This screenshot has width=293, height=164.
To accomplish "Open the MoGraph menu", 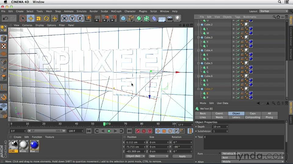I will 116,11.
